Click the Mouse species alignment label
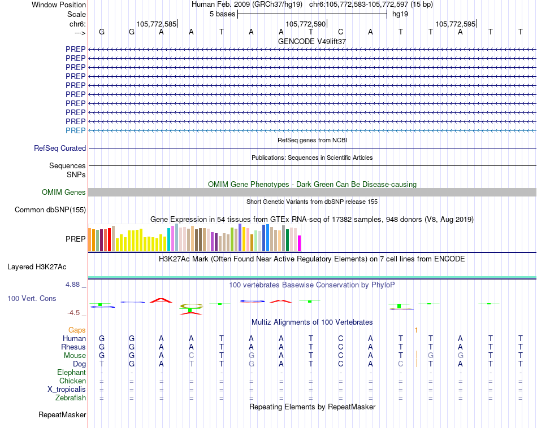537x428 pixels. click(75, 356)
